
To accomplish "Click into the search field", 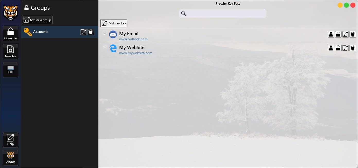I will coord(223,13).
